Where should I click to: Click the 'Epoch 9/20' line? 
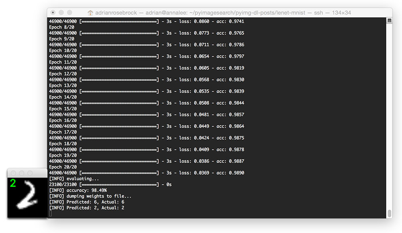point(62,39)
